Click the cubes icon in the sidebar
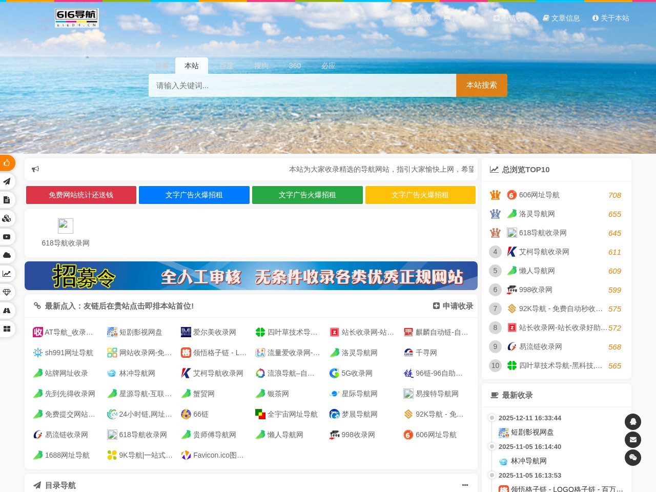The width and height of the screenshot is (656, 492). click(7, 218)
